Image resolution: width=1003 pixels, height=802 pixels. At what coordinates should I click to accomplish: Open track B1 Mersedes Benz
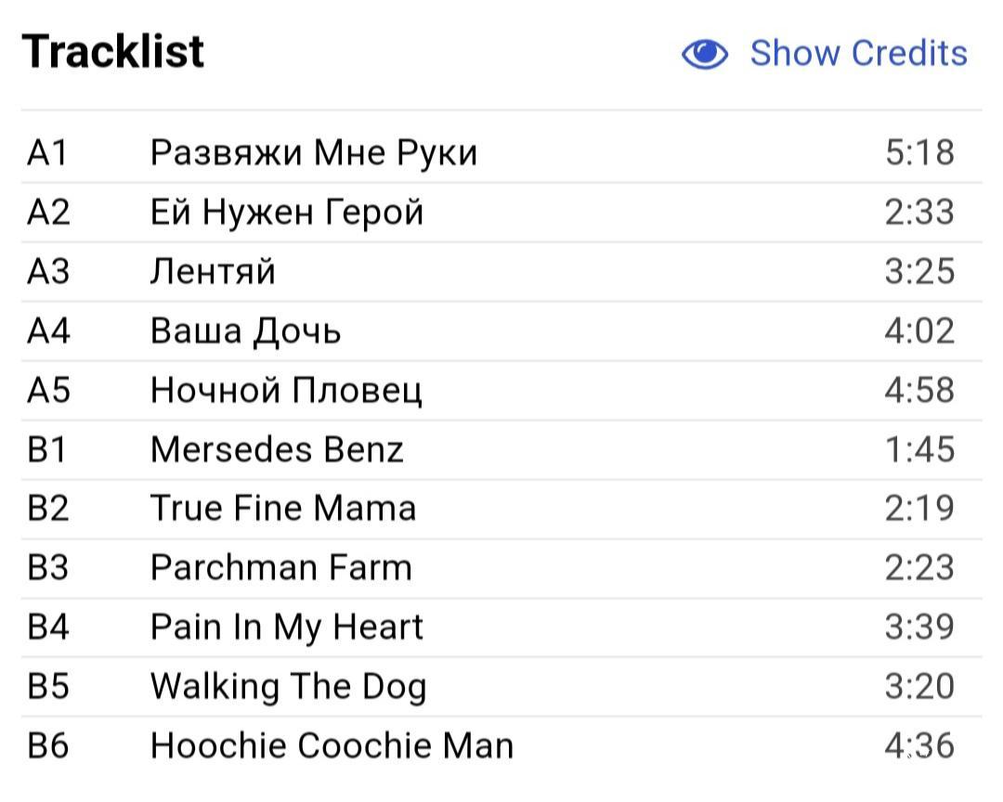tap(501, 449)
